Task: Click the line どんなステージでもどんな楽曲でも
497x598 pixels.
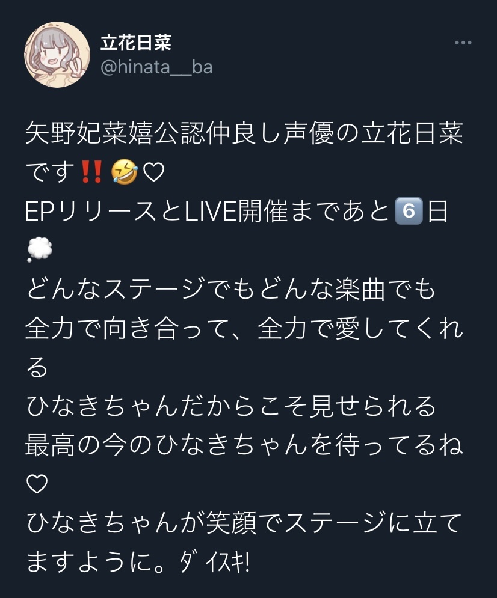Action: (231, 288)
